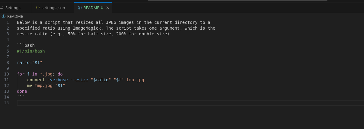Click line number 1 in the gutter
This screenshot has width=364, height=129.
click(x=8, y=22)
